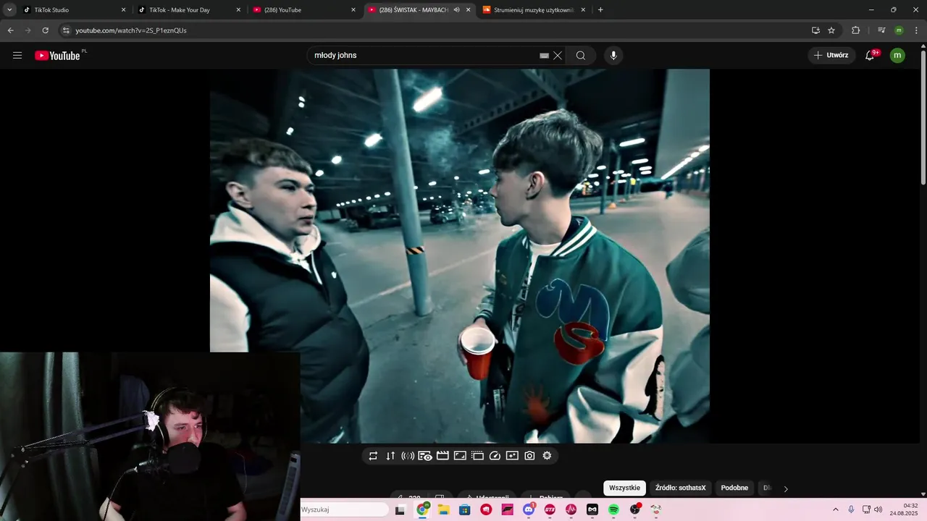View site information icon in address bar
Image resolution: width=927 pixels, height=521 pixels.
tap(66, 30)
